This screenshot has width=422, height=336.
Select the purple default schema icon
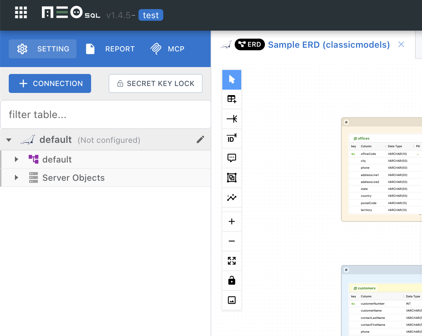pos(34,159)
